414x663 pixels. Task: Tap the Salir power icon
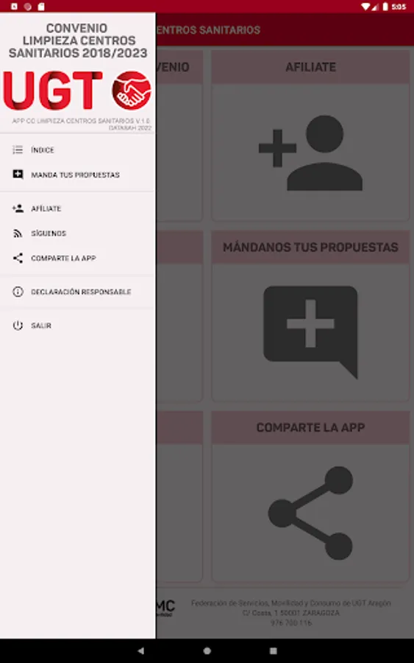point(18,325)
